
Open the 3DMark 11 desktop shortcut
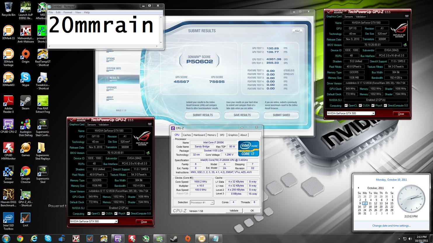click(8, 32)
